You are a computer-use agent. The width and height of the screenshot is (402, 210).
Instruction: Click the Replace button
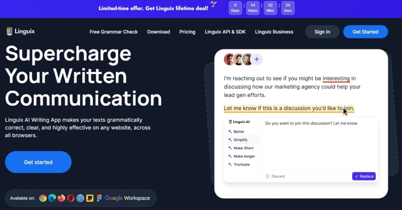pos(364,176)
